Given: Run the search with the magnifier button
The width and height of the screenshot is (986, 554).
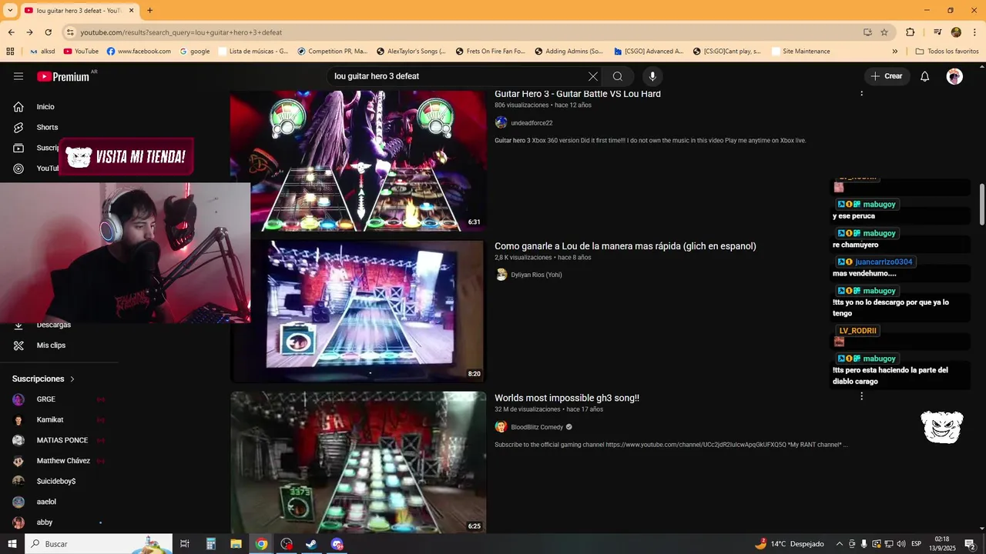Looking at the screenshot, I should coord(618,76).
